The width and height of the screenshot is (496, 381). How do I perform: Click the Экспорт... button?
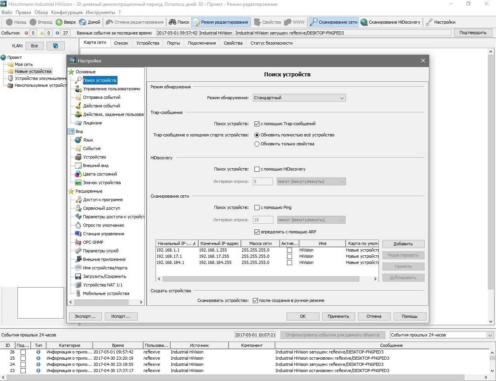pyautogui.click(x=85, y=316)
